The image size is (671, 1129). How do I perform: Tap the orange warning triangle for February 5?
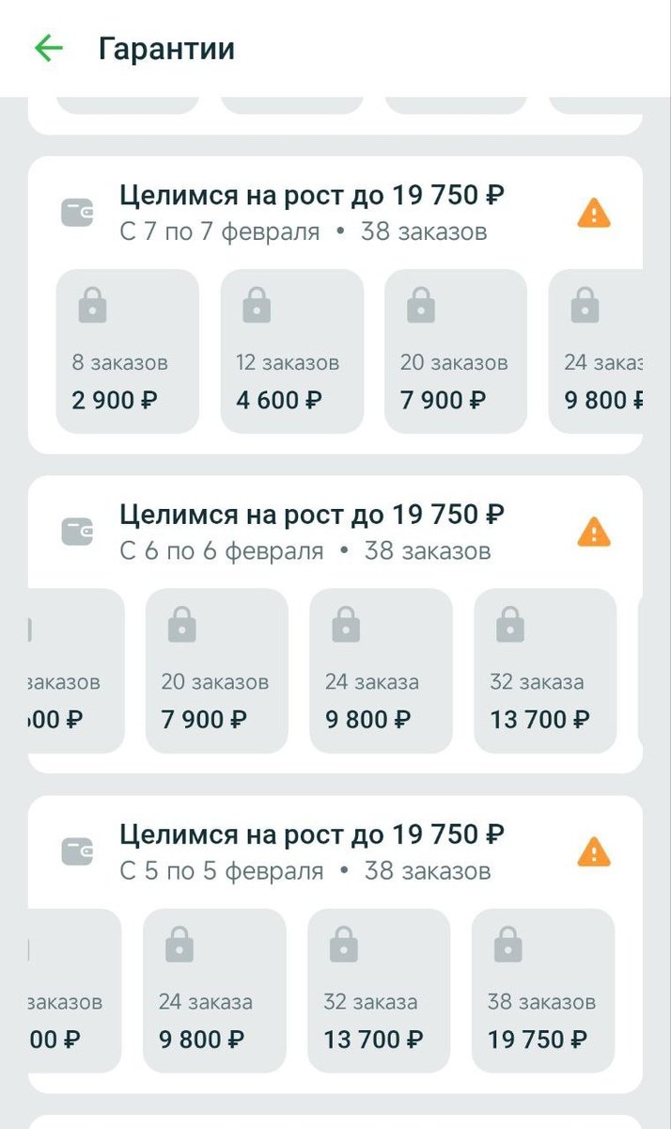(x=592, y=851)
